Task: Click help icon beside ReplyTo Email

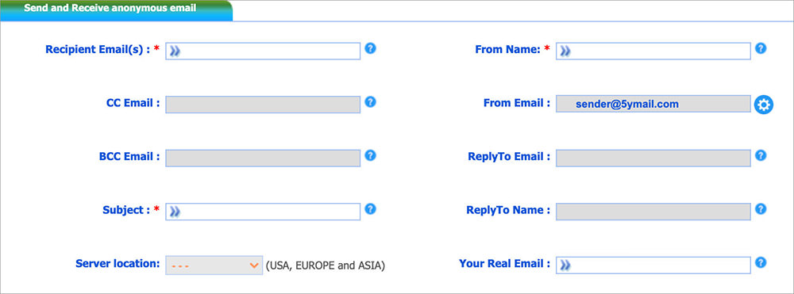Action: pos(761,155)
